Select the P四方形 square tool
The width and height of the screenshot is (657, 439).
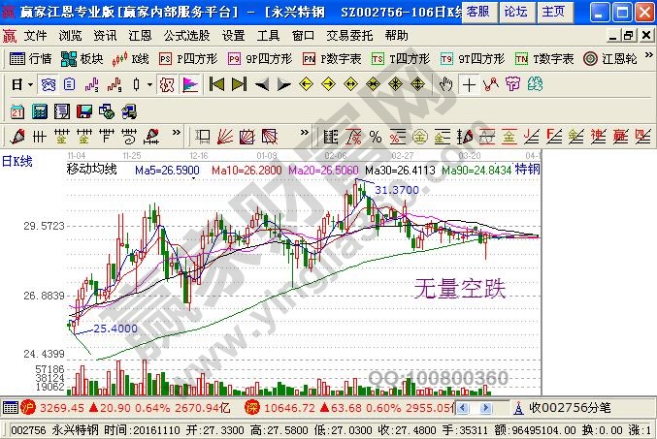pos(193,58)
